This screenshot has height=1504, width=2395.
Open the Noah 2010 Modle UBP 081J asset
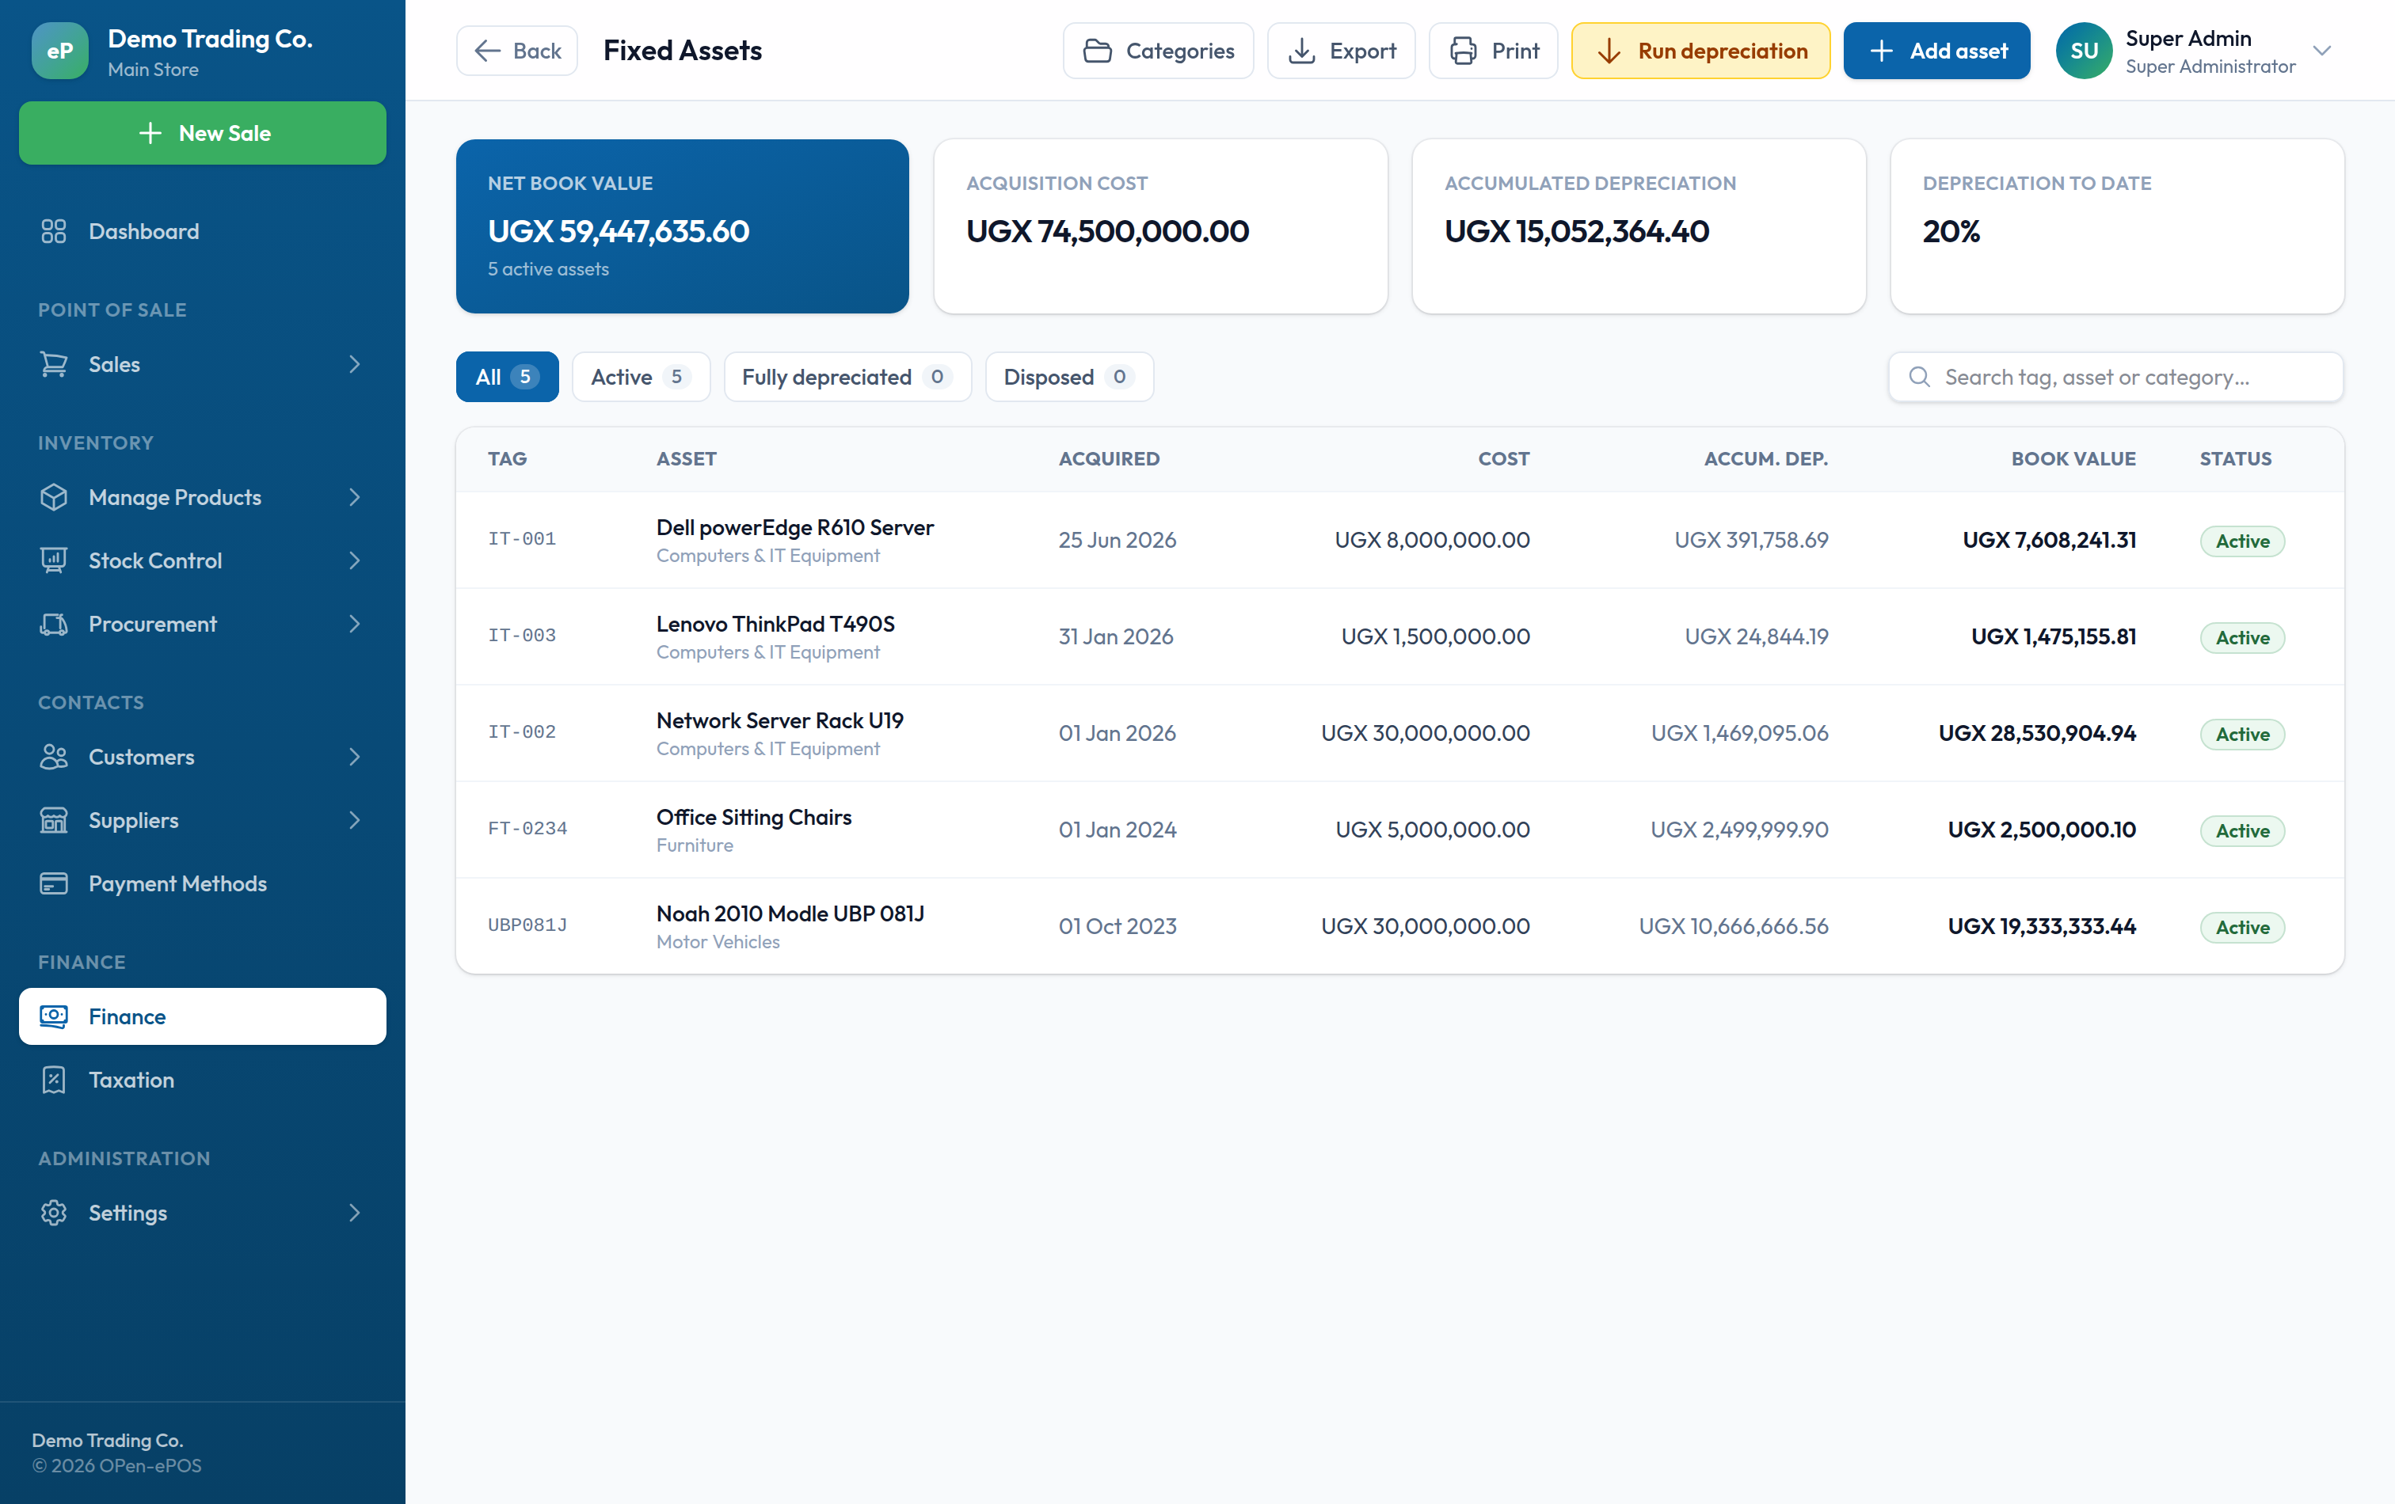coord(790,913)
